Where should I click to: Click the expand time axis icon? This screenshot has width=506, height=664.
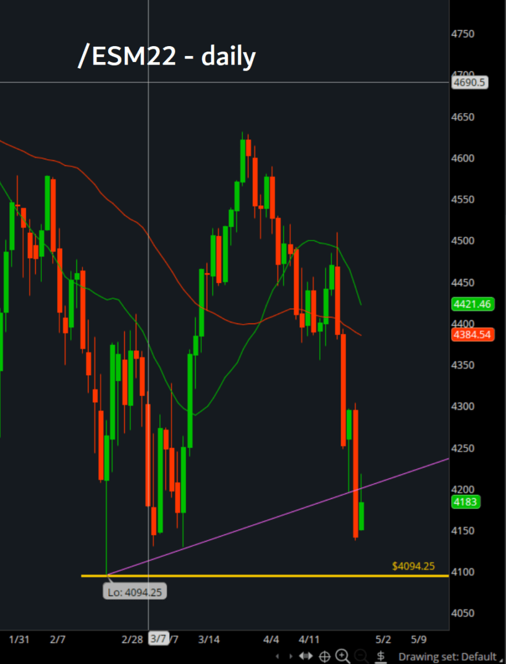coord(306,656)
